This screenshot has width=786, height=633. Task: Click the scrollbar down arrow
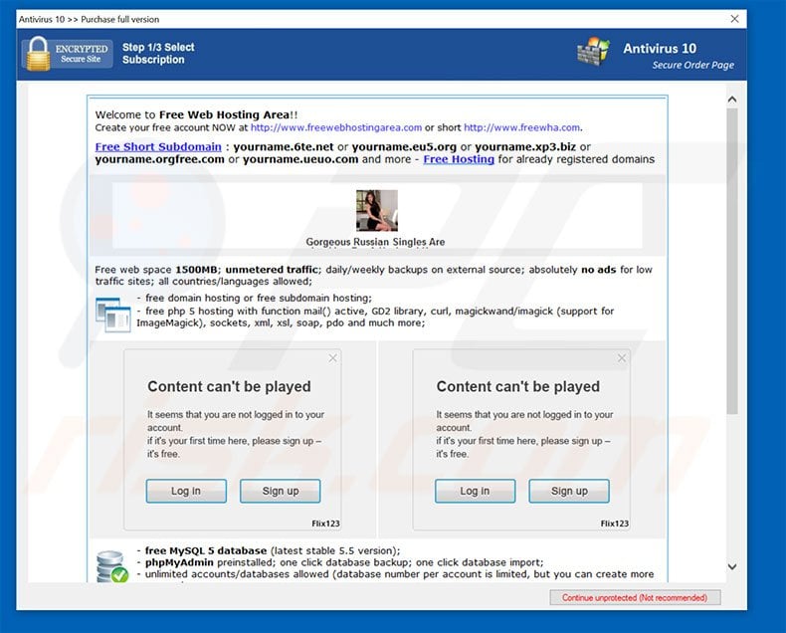732,566
